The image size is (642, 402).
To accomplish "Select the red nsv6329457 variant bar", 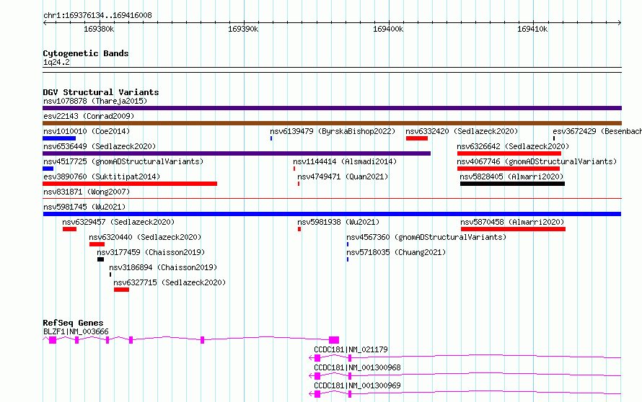I will click(69, 229).
